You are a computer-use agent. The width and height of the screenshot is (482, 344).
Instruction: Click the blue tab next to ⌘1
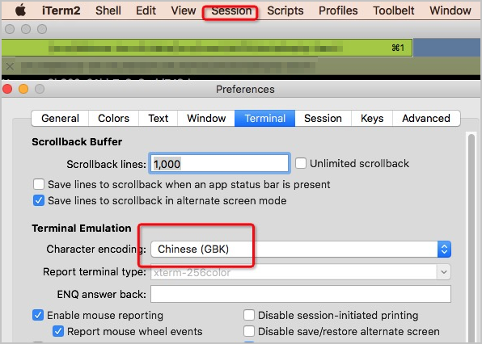point(447,48)
